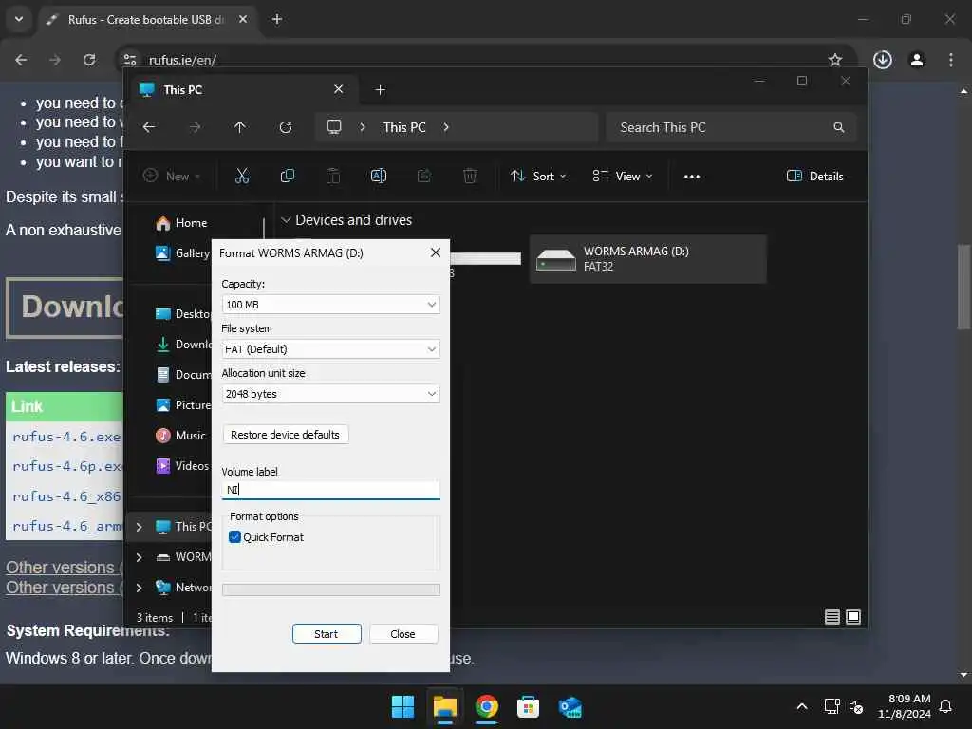Go up one folder level in Explorer
Screen dimensions: 972x729
240,127
